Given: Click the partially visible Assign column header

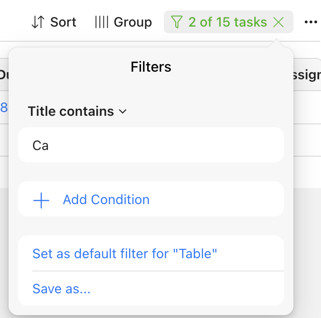Looking at the screenshot, I should point(309,75).
